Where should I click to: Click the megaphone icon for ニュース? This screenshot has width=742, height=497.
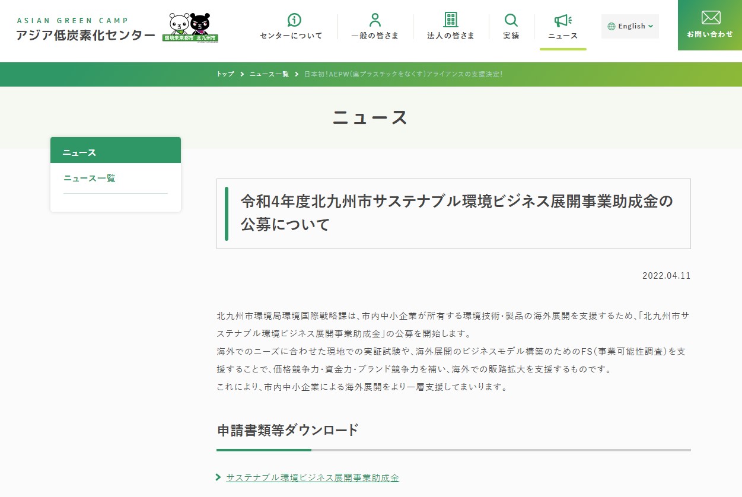(x=562, y=19)
